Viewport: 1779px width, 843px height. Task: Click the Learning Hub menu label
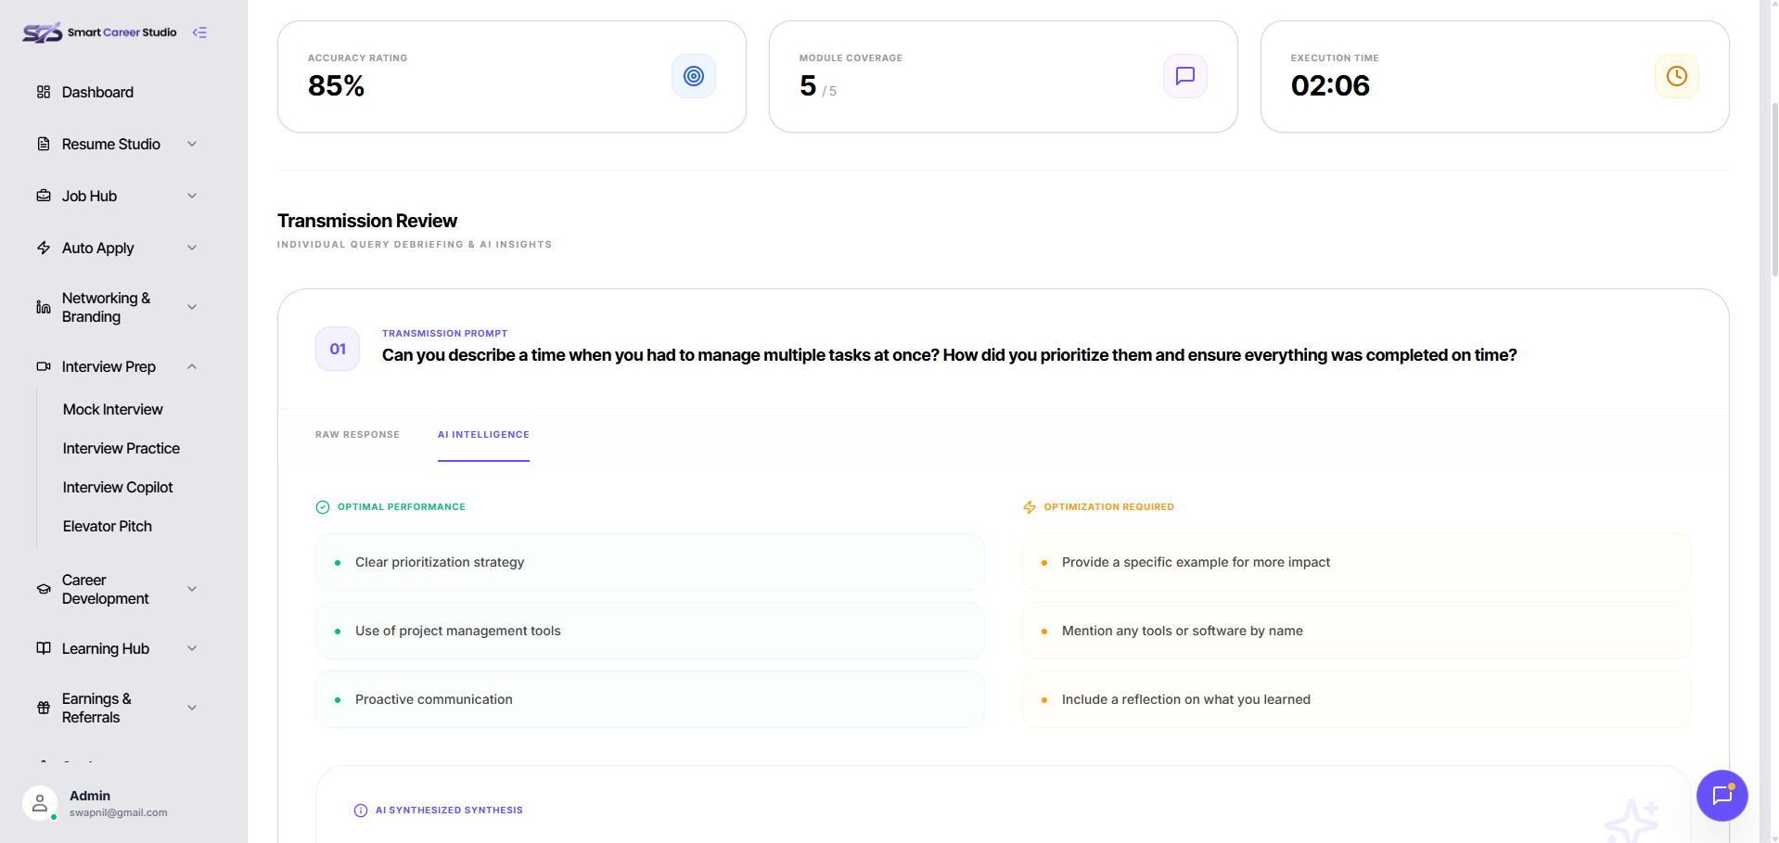[x=106, y=648]
